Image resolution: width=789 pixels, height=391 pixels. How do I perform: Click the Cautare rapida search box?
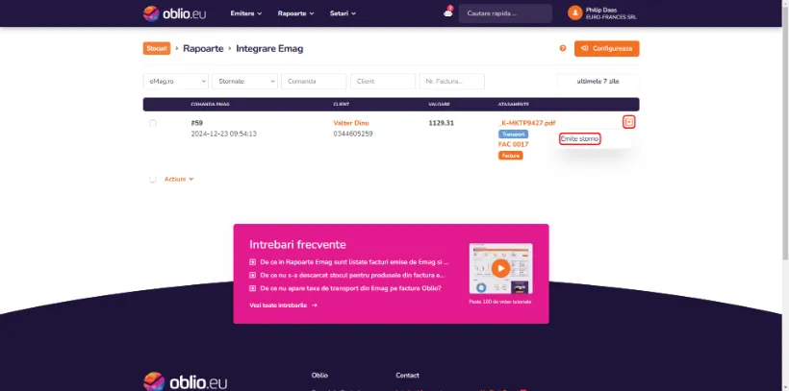tap(505, 13)
